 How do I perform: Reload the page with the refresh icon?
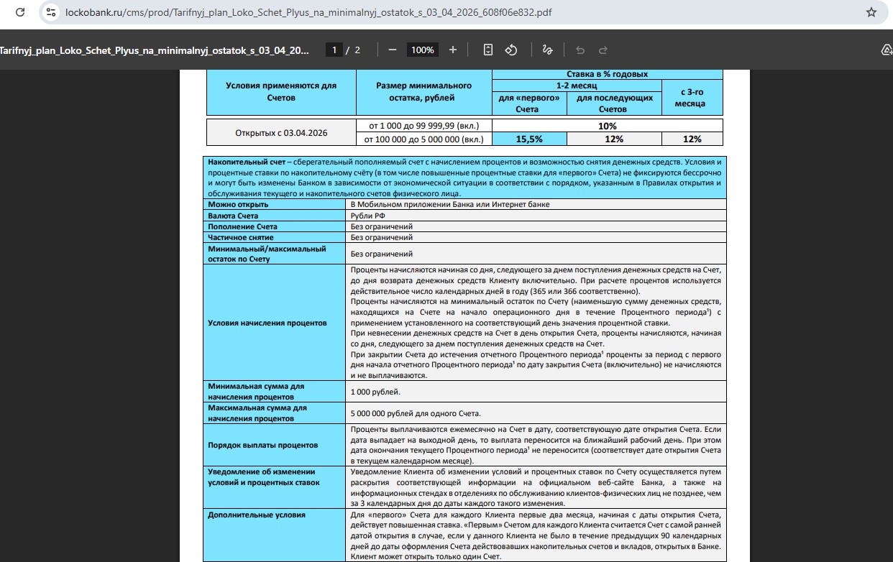[20, 12]
